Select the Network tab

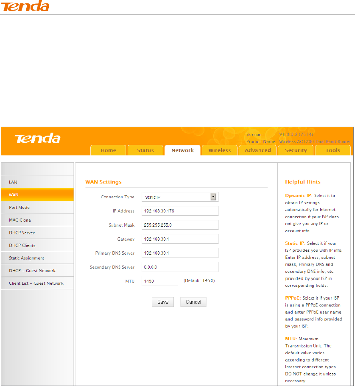click(x=182, y=150)
